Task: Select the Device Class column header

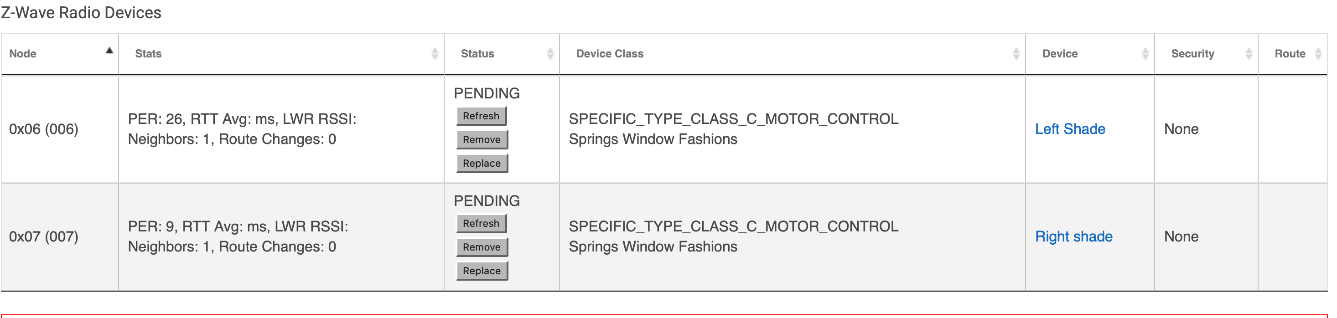Action: [x=609, y=54]
